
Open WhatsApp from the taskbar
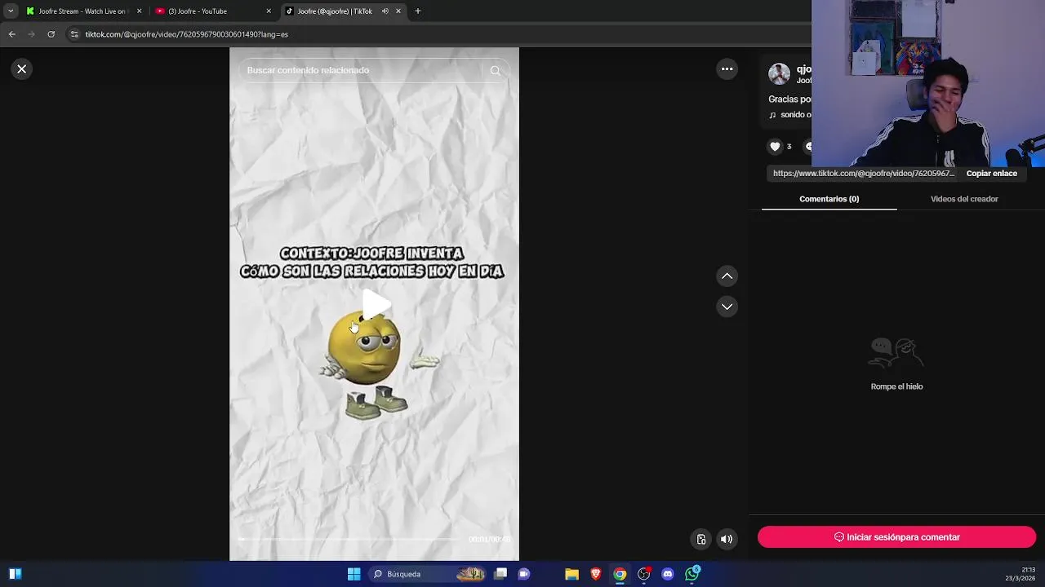[x=692, y=574]
